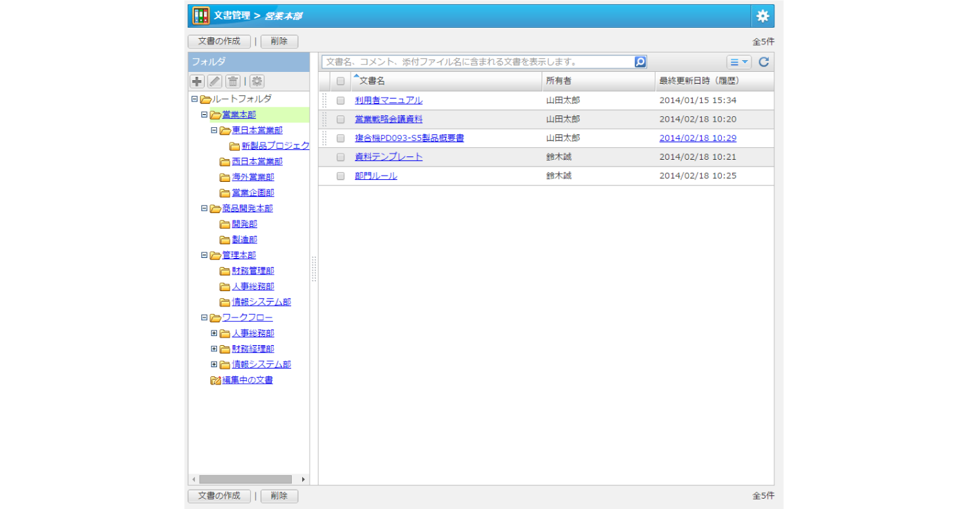Click the bottom 削除 button

coord(279,496)
